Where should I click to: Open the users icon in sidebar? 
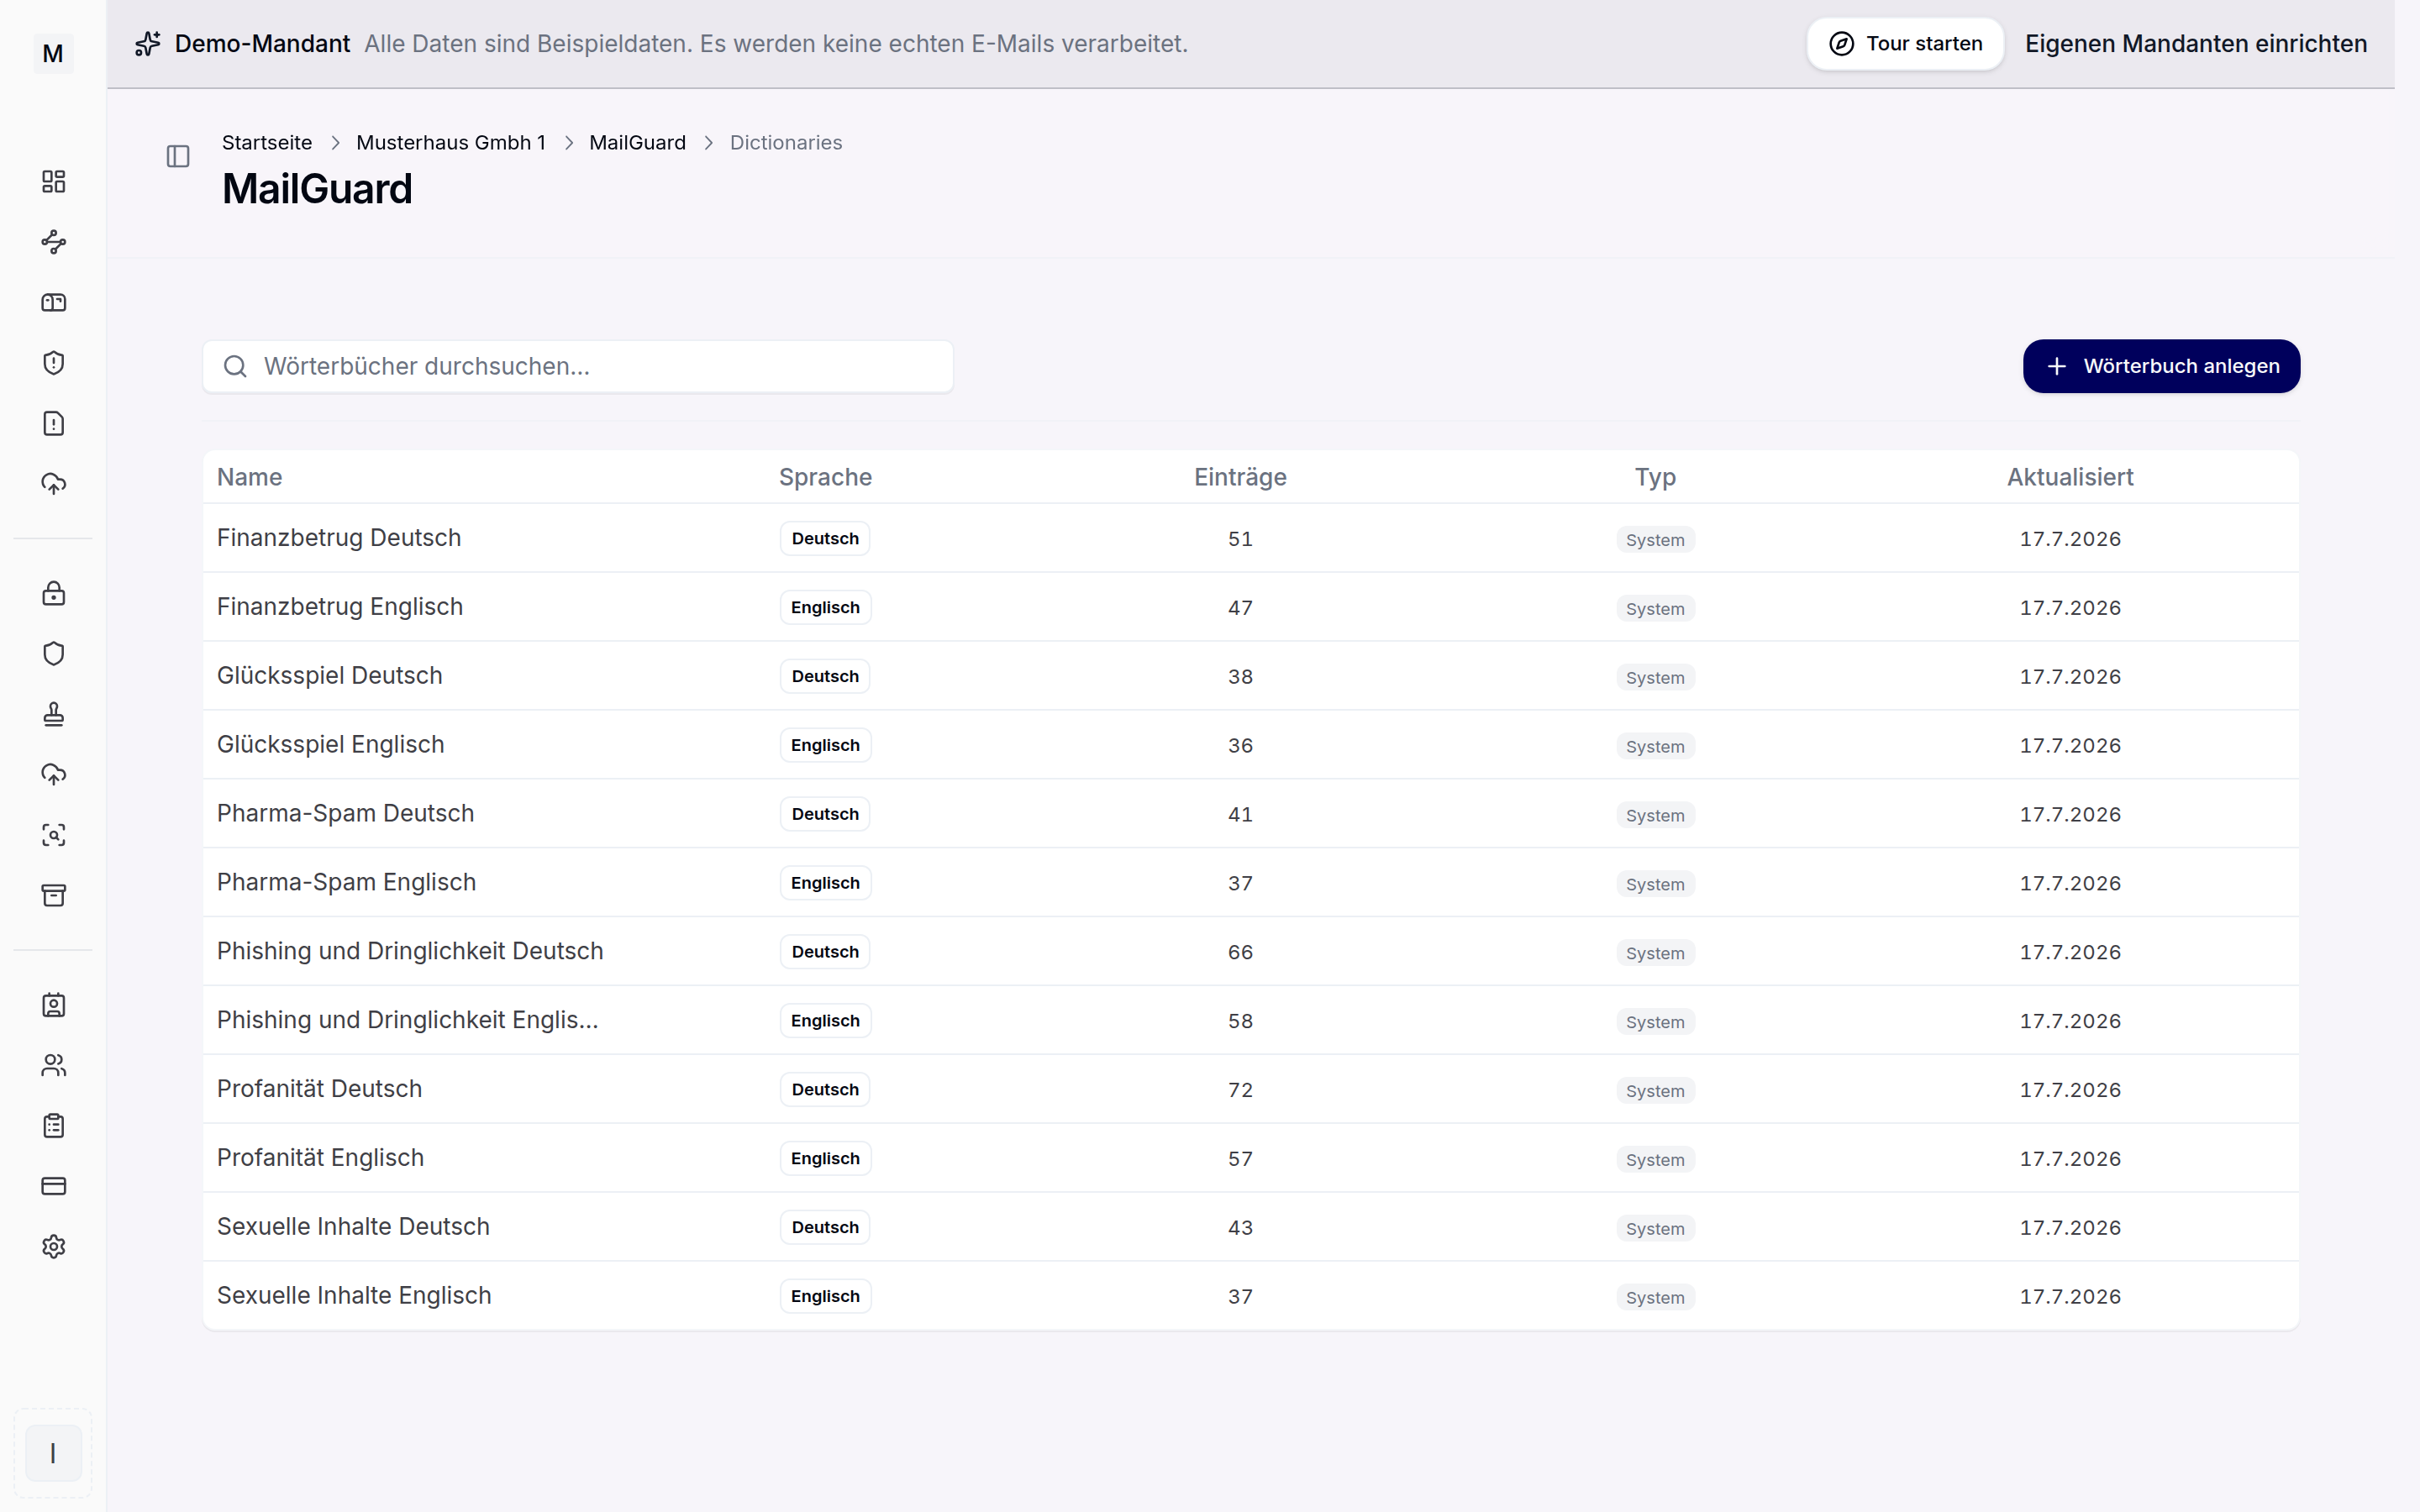(53, 1065)
